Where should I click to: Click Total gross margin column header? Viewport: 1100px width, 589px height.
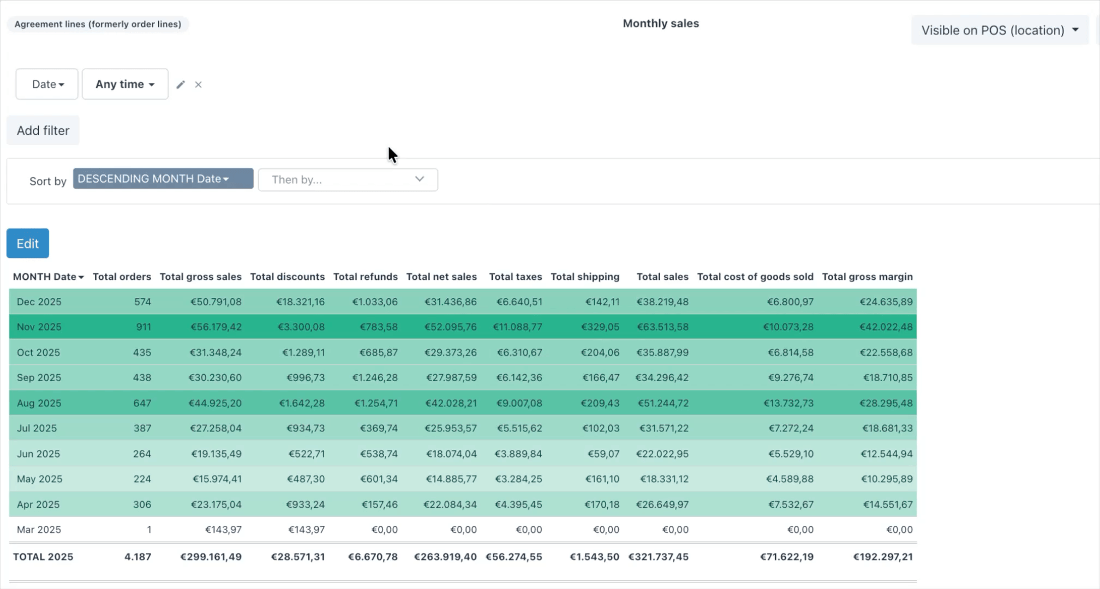867,277
